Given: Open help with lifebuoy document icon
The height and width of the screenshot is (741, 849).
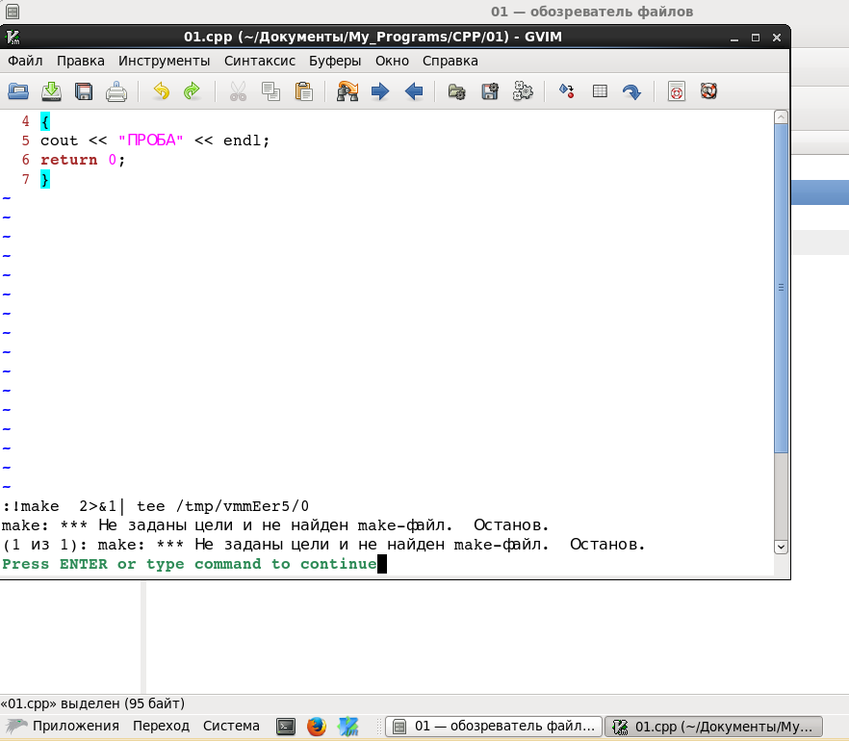Looking at the screenshot, I should (x=677, y=91).
